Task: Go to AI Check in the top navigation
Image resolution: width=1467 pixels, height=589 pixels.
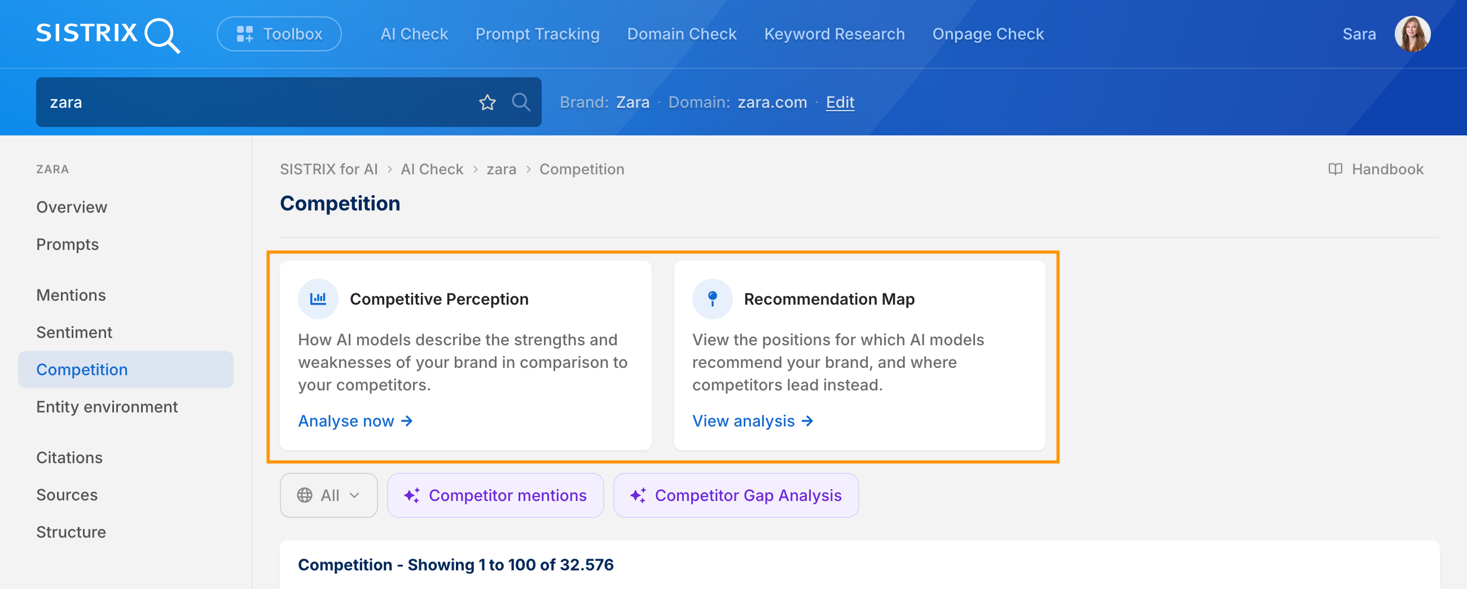Action: [x=414, y=34]
